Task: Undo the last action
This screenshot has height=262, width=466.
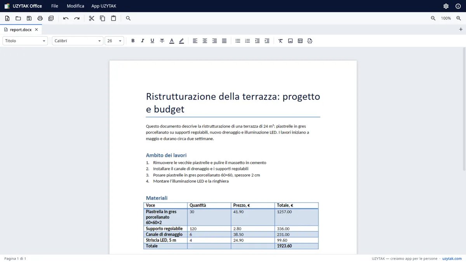Action: click(66, 18)
